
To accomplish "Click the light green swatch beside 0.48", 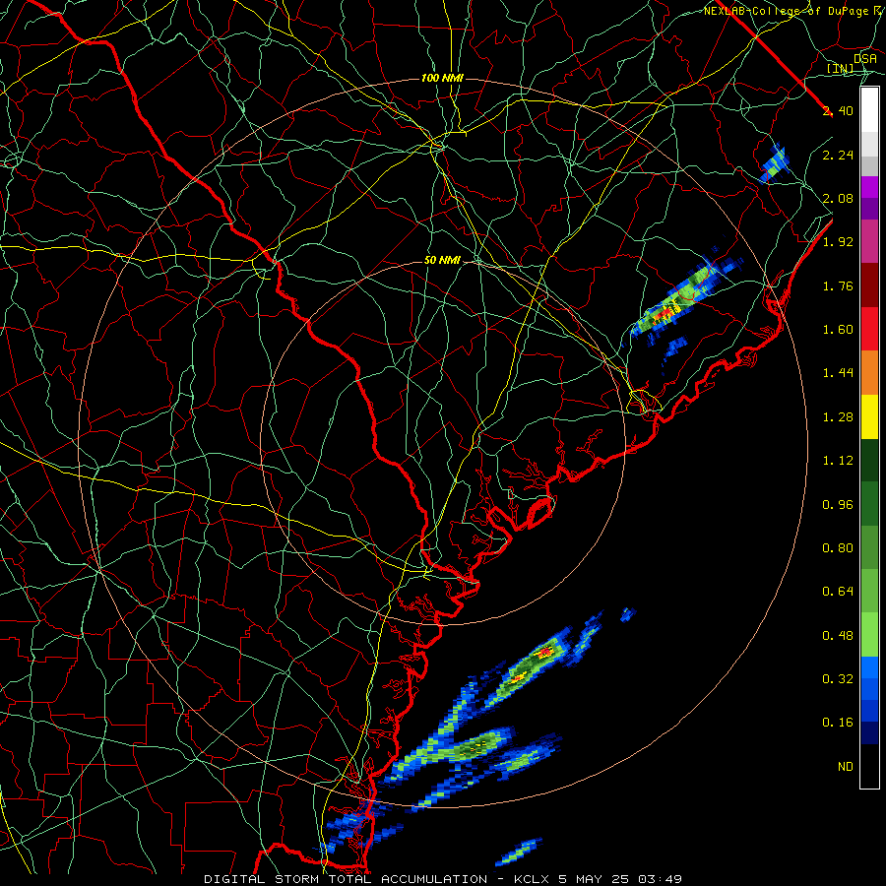I will tap(869, 635).
